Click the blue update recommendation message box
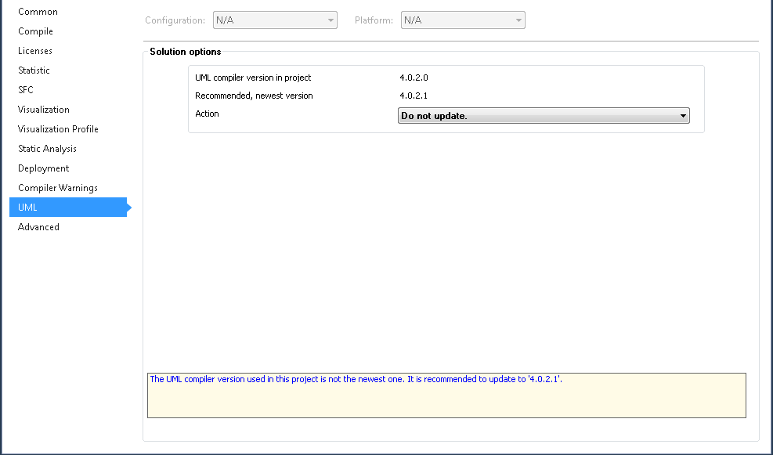 pyautogui.click(x=446, y=395)
